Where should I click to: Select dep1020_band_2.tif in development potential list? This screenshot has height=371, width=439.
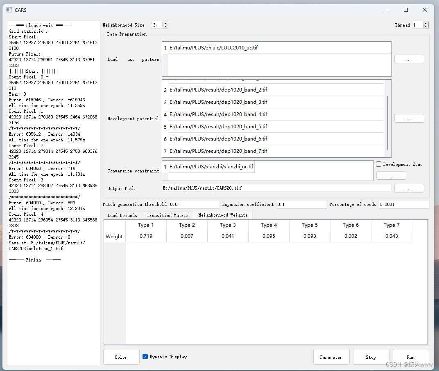tap(276, 89)
